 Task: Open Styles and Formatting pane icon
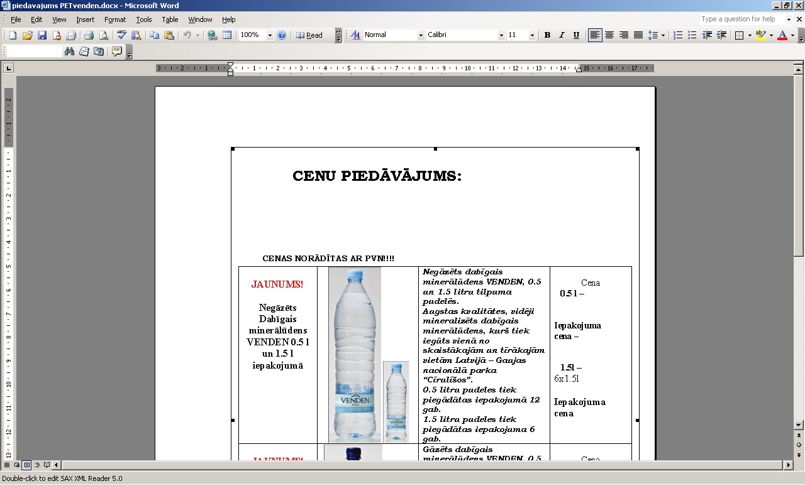(x=355, y=35)
